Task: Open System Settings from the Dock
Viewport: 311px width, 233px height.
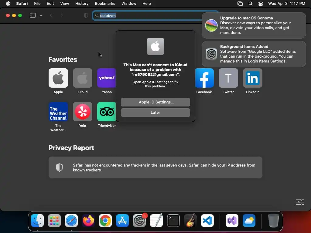Action: pos(139,221)
